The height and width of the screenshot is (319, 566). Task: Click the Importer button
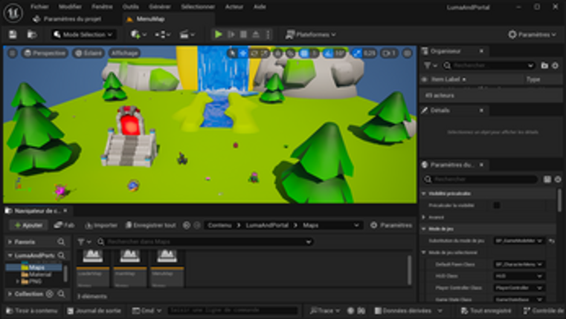point(101,226)
